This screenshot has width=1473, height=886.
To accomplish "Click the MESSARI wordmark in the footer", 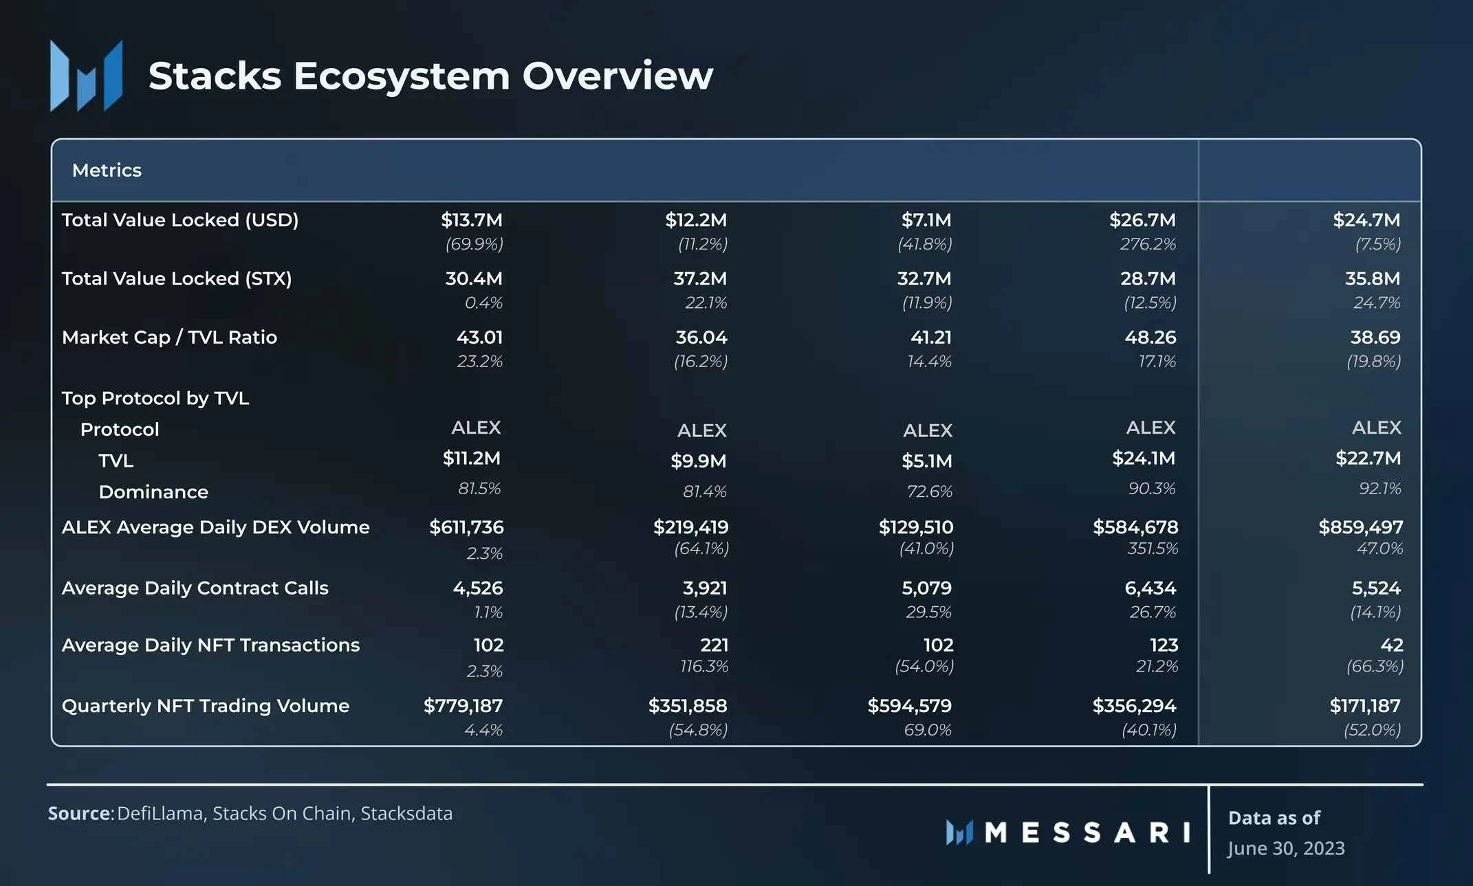I will [1087, 832].
